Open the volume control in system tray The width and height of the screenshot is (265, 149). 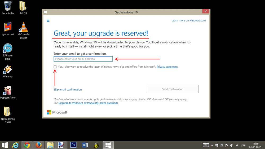click(232, 145)
